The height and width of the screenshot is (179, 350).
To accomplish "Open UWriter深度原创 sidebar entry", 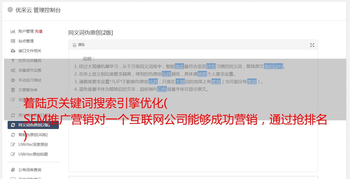I will pyautogui.click(x=33, y=145).
